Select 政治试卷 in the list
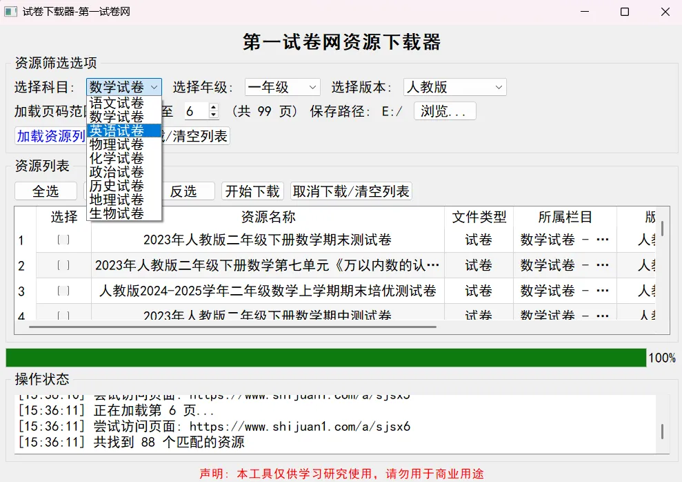The height and width of the screenshot is (482, 682). [x=124, y=172]
